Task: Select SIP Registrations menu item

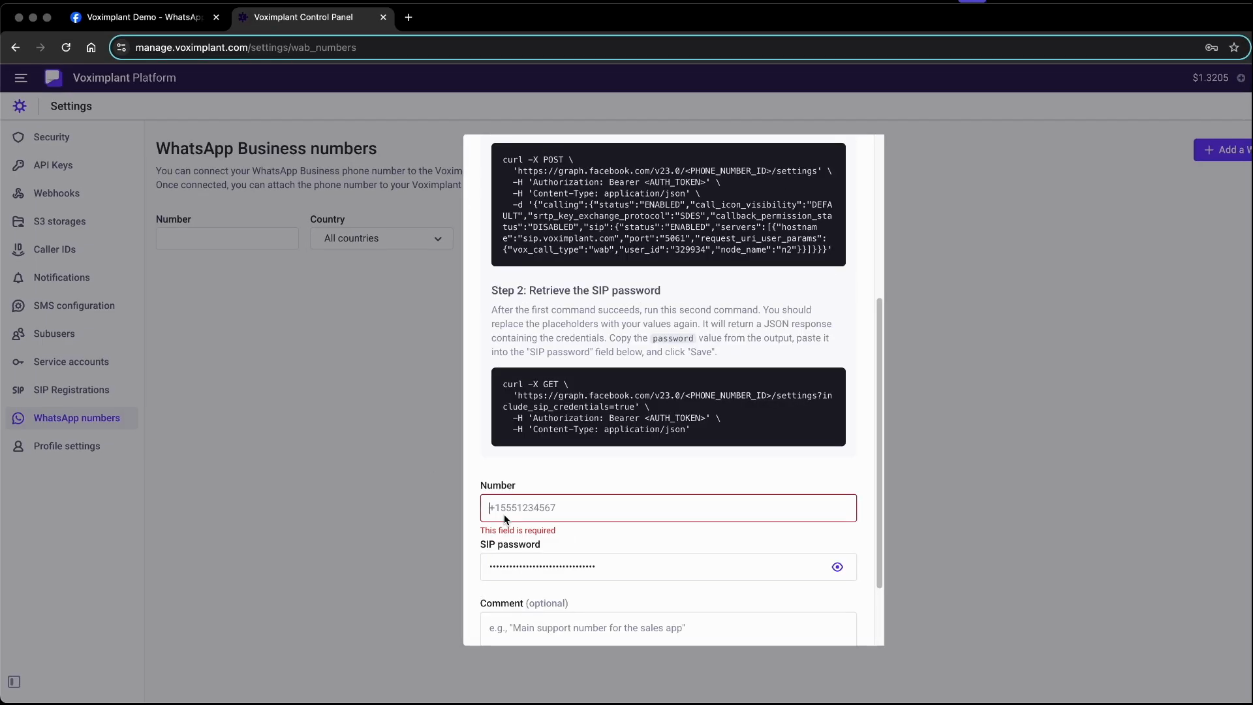Action: [x=71, y=390]
